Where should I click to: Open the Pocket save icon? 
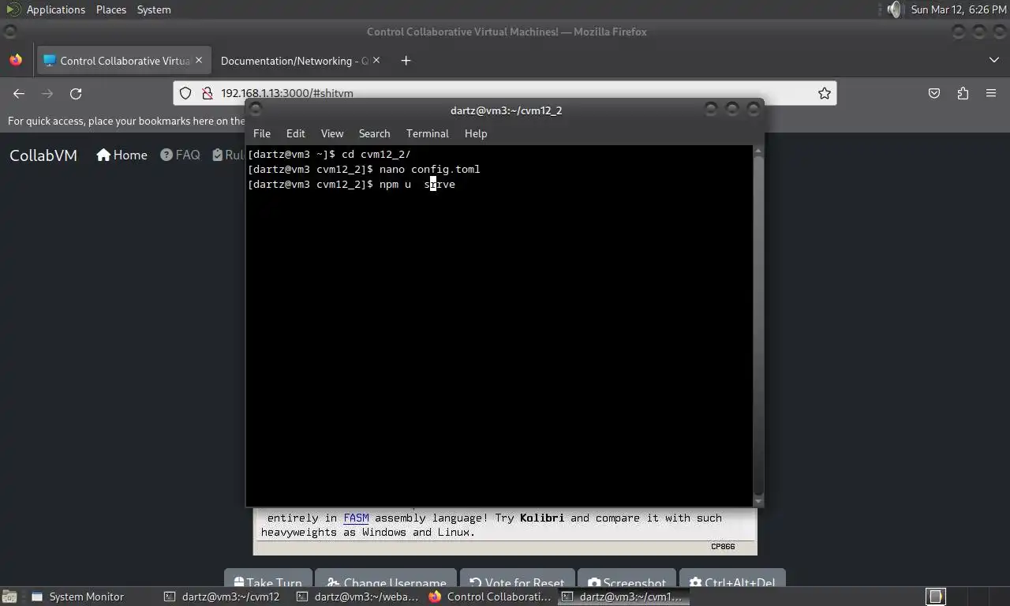[x=934, y=93]
